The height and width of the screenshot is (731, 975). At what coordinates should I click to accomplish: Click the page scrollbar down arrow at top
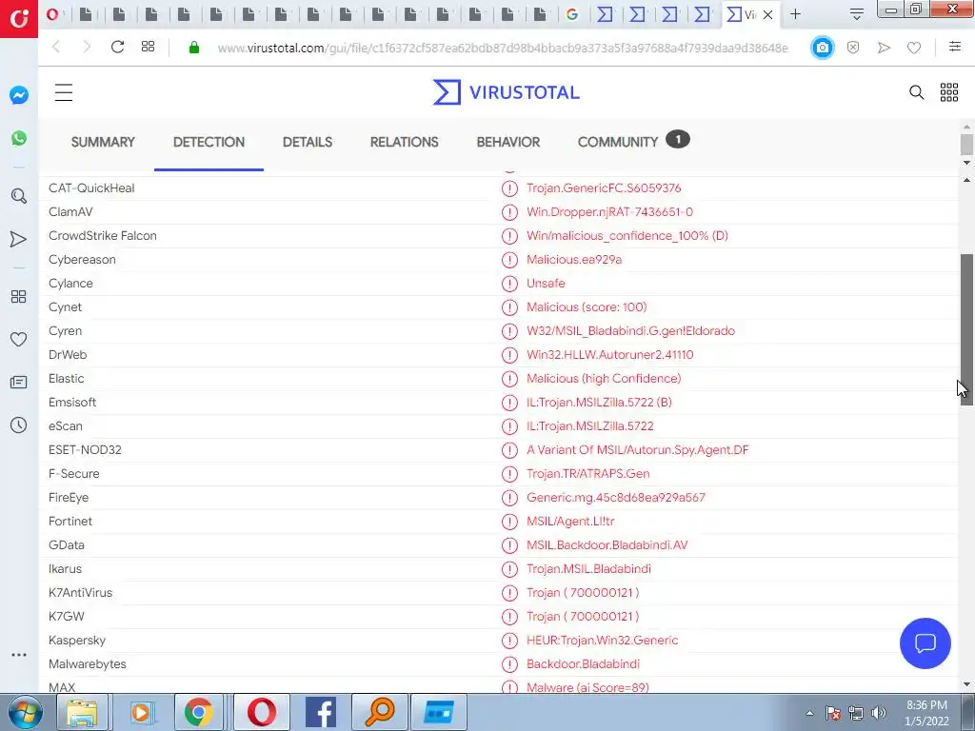click(966, 163)
